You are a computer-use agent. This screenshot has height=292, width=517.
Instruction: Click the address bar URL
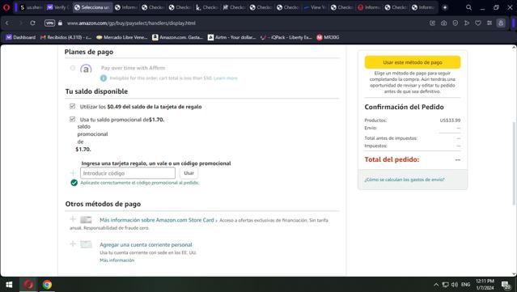click(131, 23)
